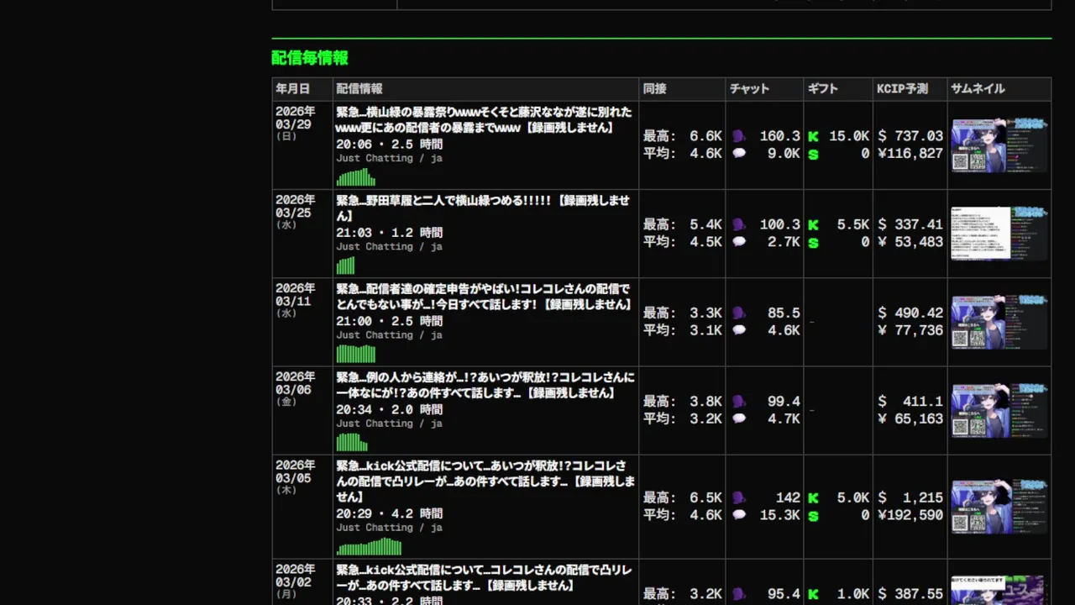
Task: Open 03/02 stream title kick公式配信について…コレコレさんの配信で凸リレー
Action: (x=485, y=577)
